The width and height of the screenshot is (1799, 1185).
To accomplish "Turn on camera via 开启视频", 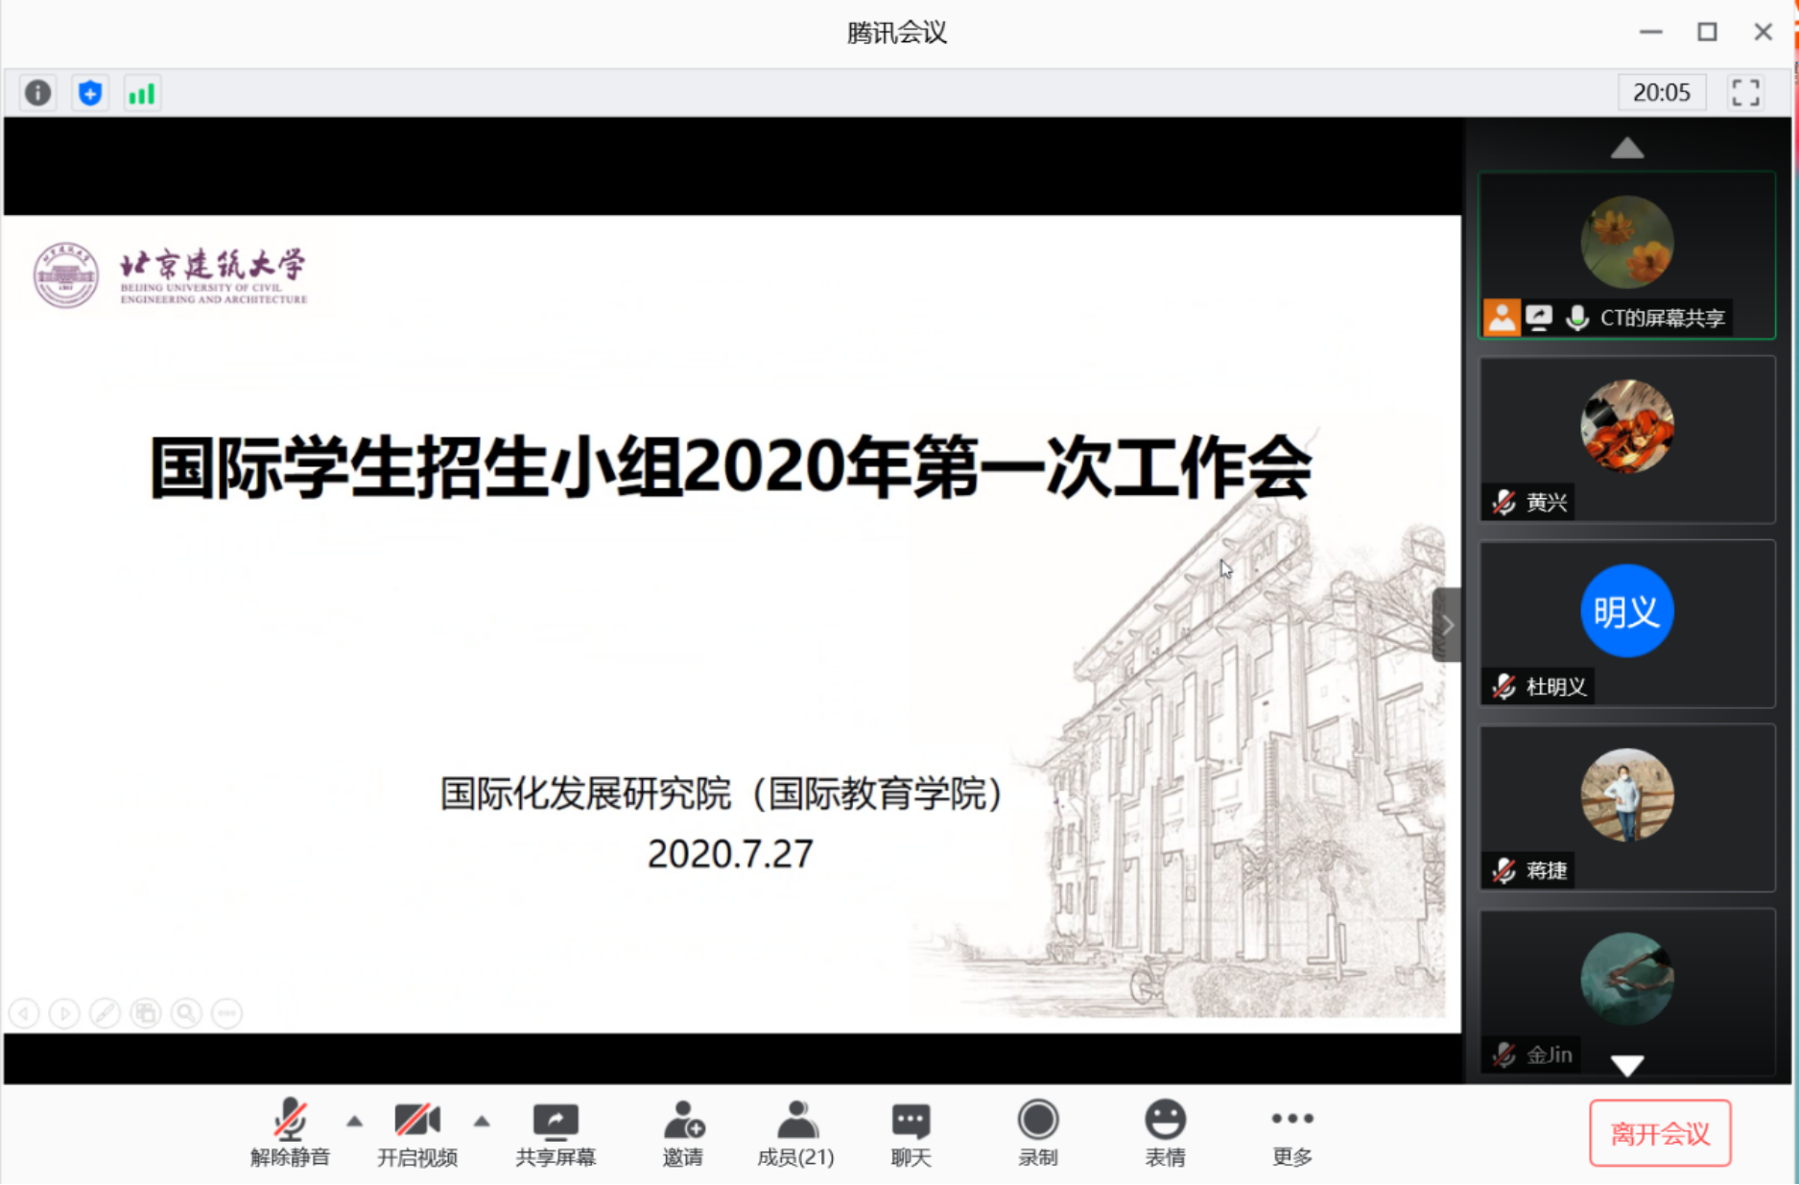I will point(417,1132).
